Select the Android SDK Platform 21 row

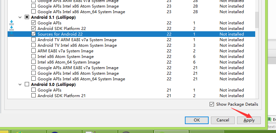coord(131,95)
